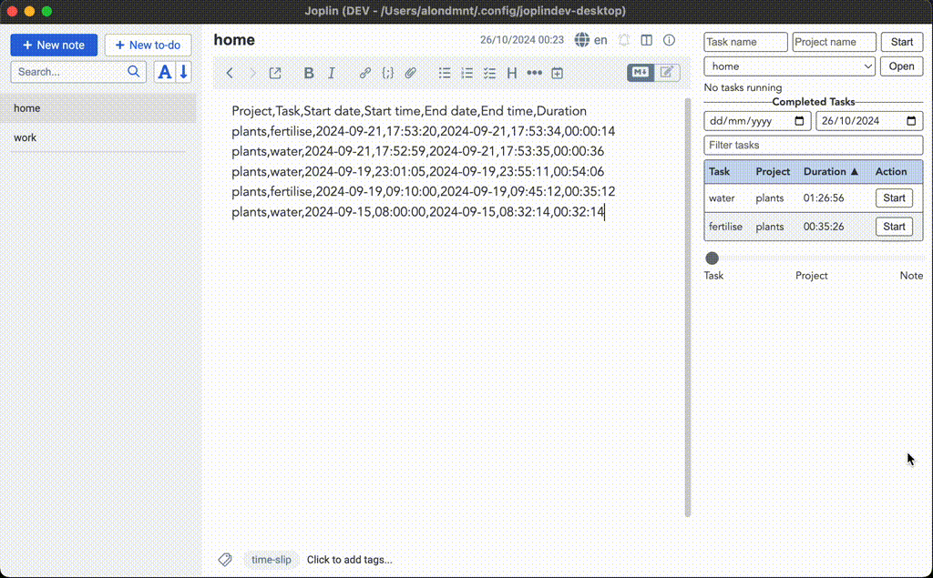Toggle italic formatting
933x578 pixels.
332,73
